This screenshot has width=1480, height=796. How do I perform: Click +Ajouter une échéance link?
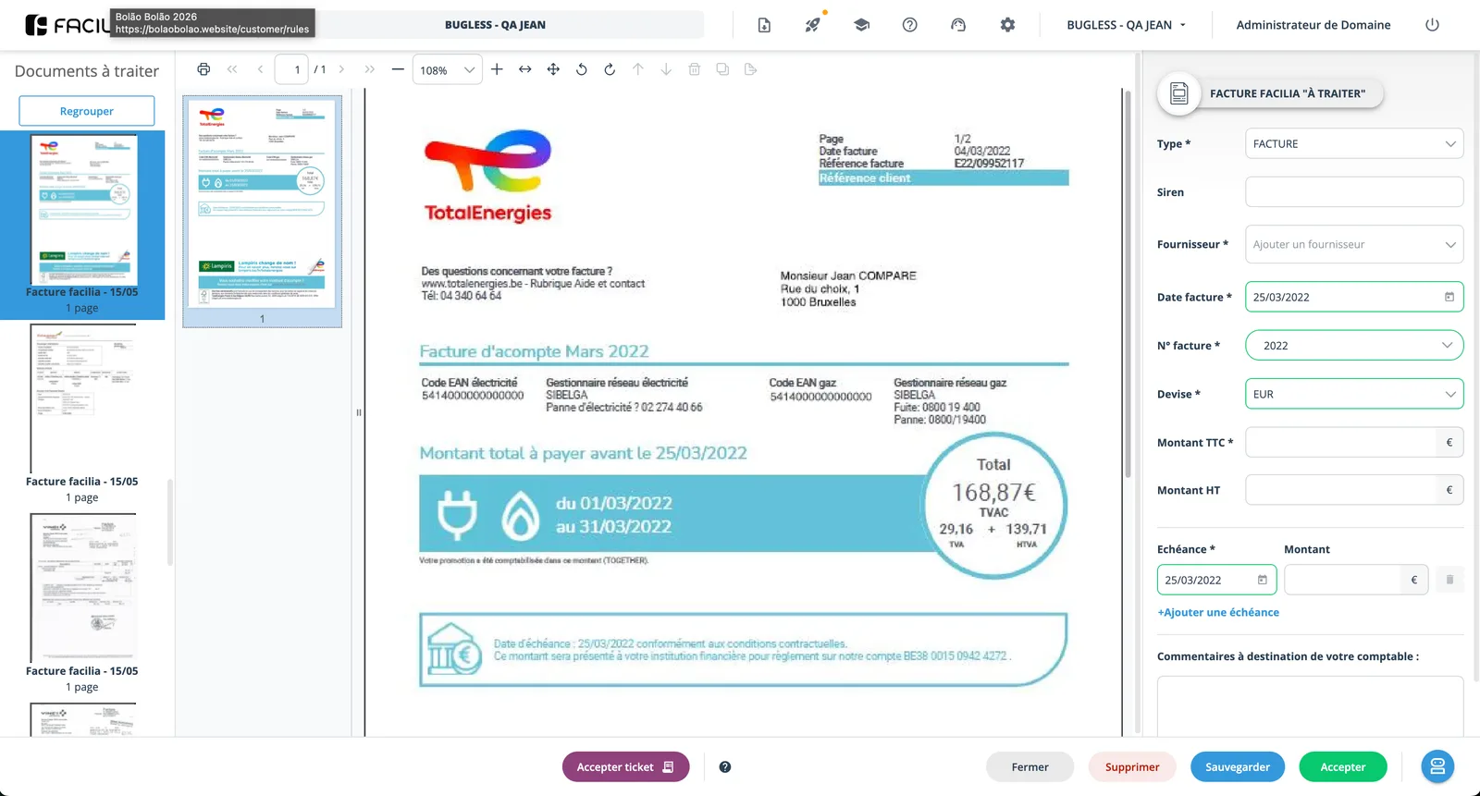pyautogui.click(x=1218, y=612)
